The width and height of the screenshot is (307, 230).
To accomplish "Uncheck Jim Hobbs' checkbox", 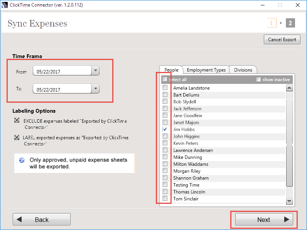I will tap(165, 129).
